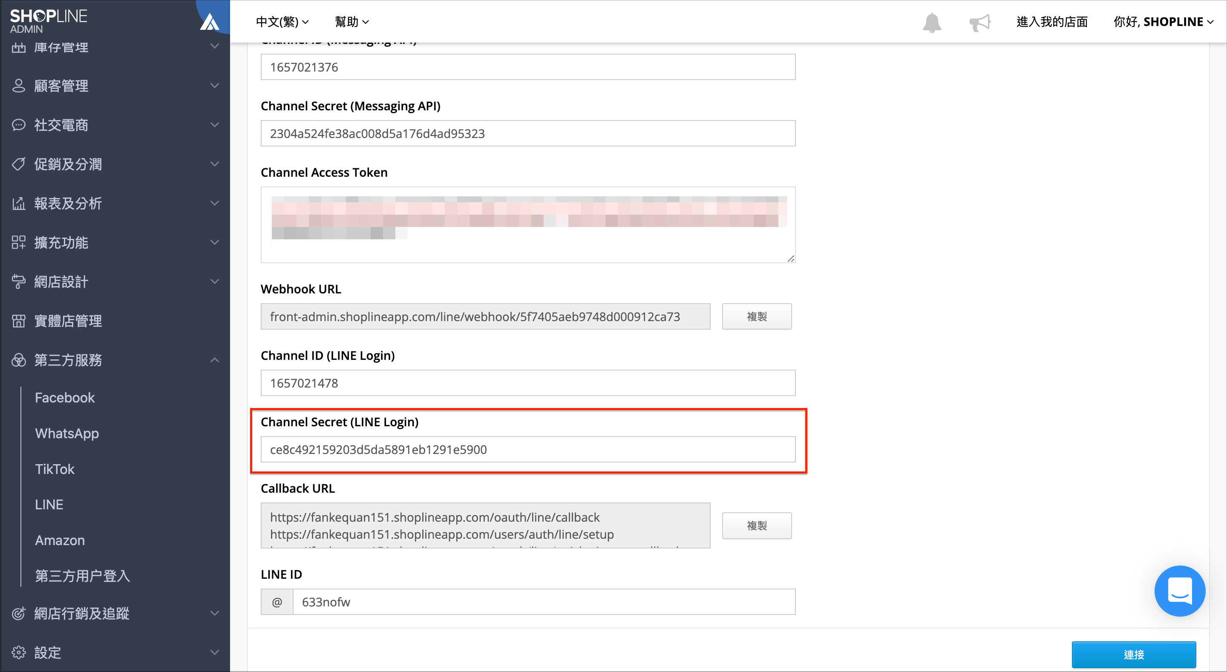
Task: Expand the 促銷及分潤 menu chevron
Action: pos(215,164)
